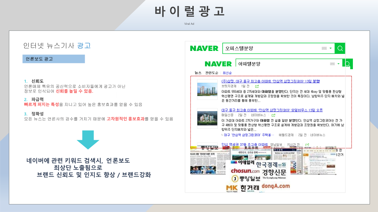Image resolution: width=378 pixels, height=212 pixels.
Task: Click the first article's apartment thumbnail
Action: pyautogui.click(x=207, y=89)
